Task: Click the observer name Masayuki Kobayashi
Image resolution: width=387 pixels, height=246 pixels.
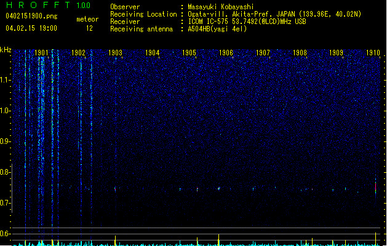Action: (221, 7)
